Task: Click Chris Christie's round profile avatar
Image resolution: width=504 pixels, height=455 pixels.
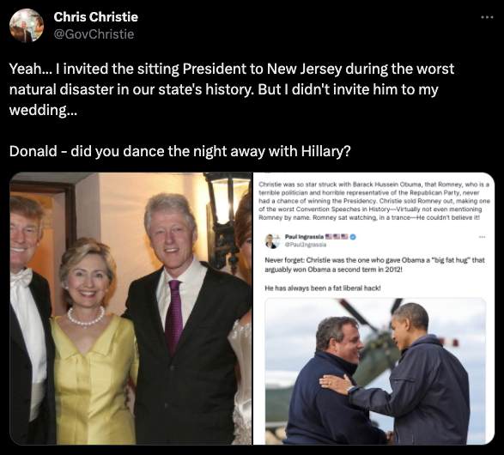Action: point(27,26)
